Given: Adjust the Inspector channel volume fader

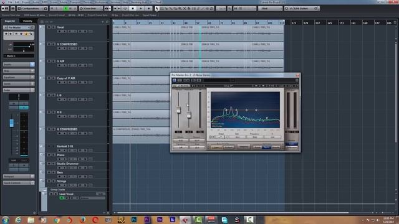Looking at the screenshot, I should pos(12,123).
